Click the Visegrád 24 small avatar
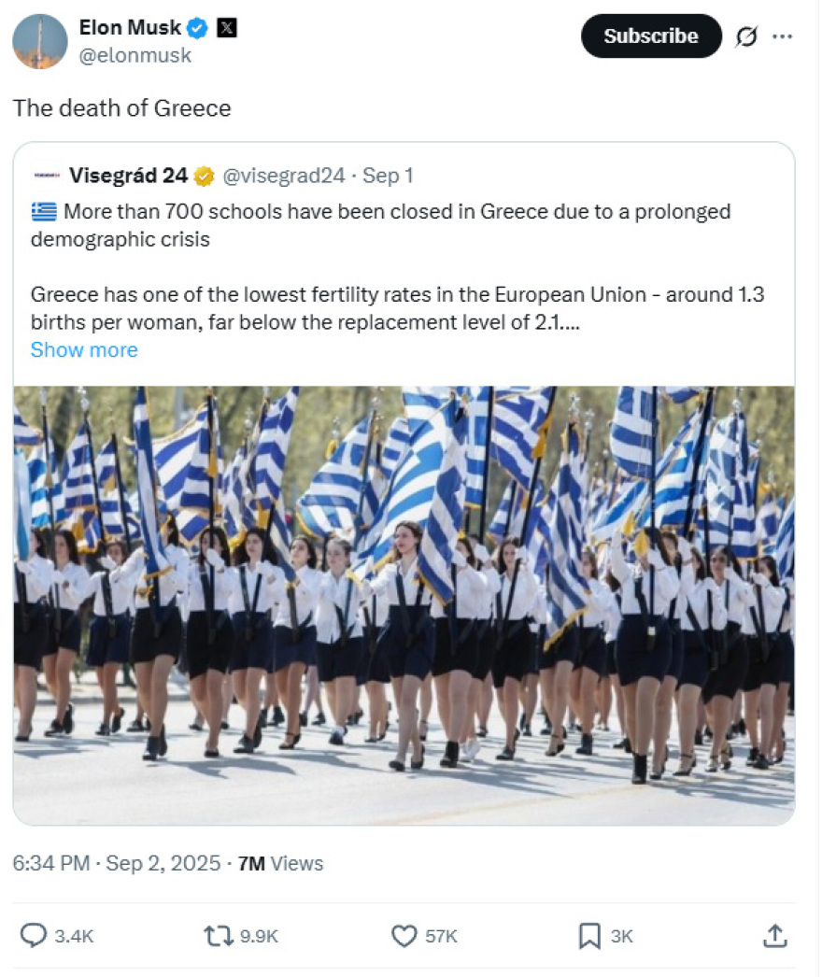822x977 pixels. 47,176
